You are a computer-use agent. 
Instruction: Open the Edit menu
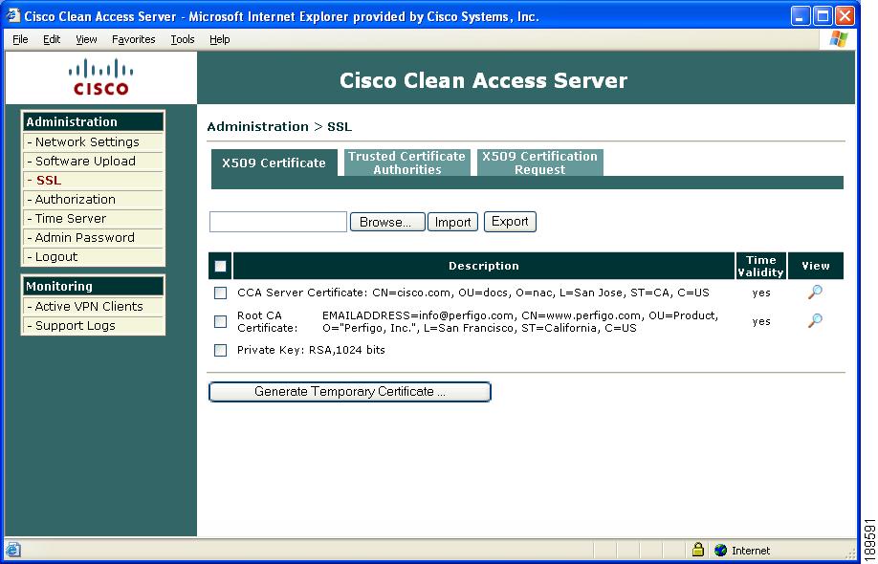pos(52,39)
